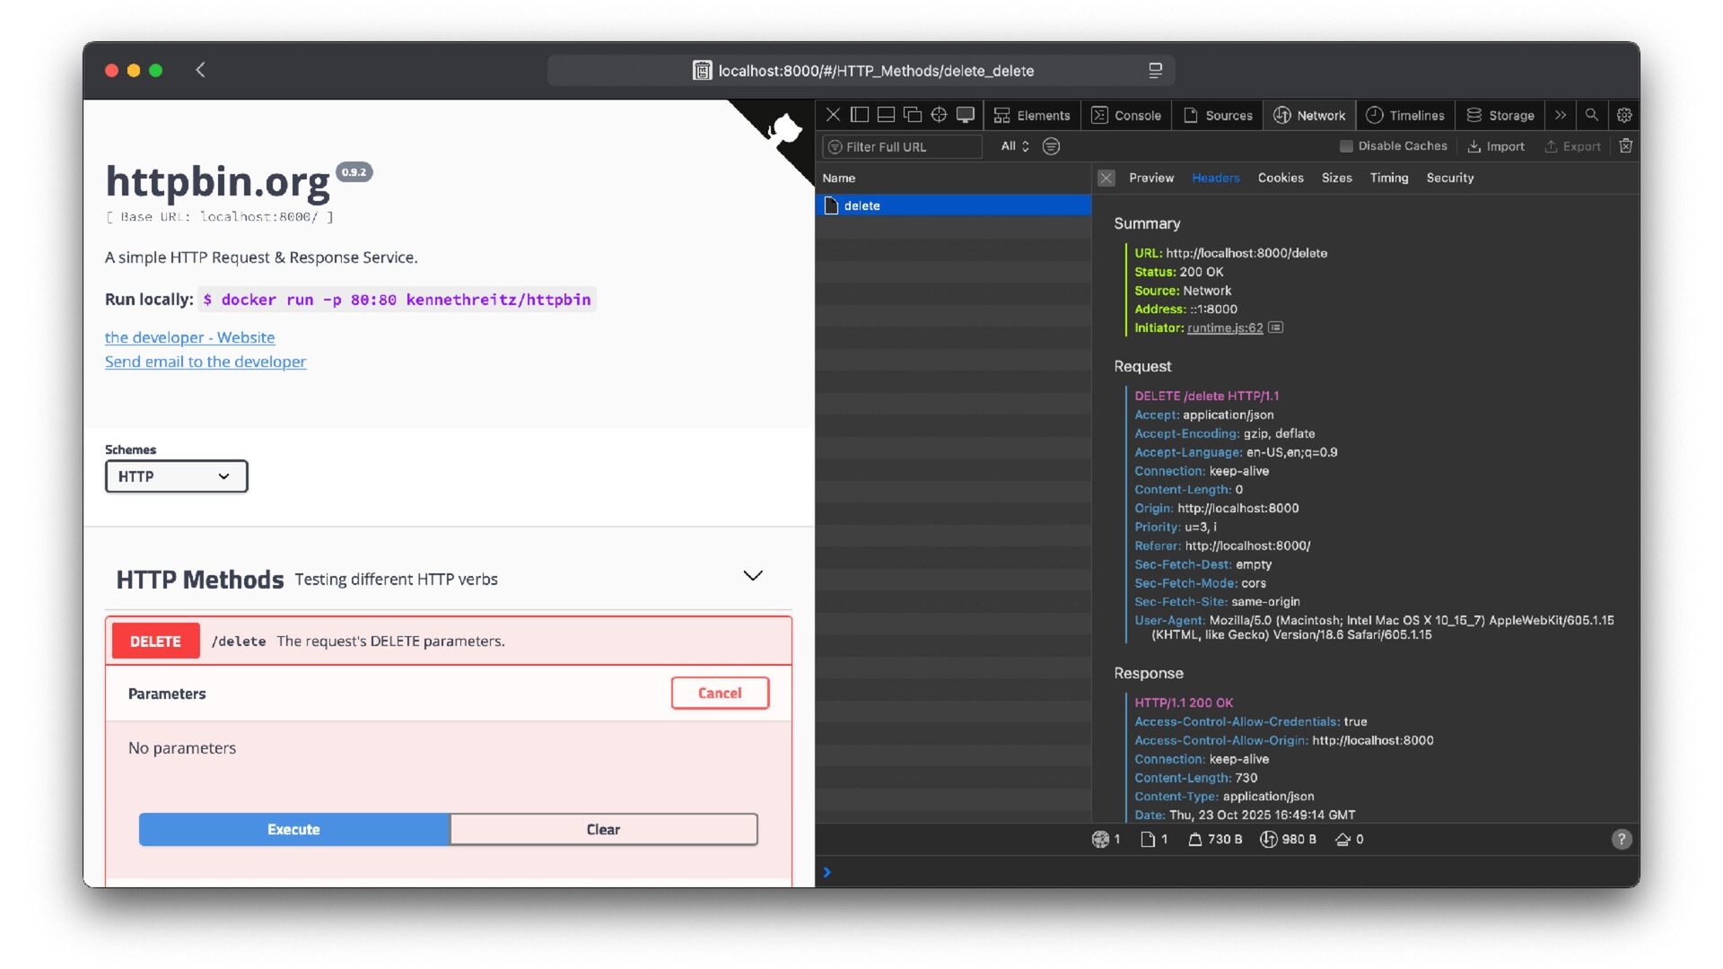
Task: Open the HTTP Schemes dropdown
Action: [176, 476]
